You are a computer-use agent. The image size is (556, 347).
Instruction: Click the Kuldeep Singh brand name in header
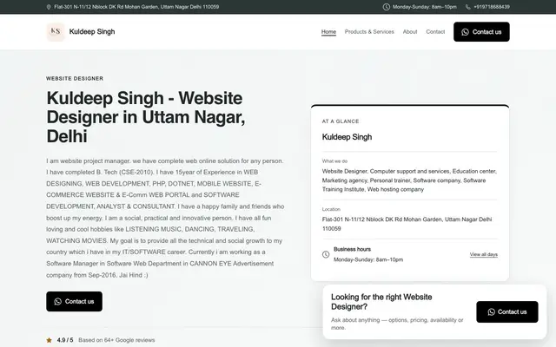click(92, 32)
